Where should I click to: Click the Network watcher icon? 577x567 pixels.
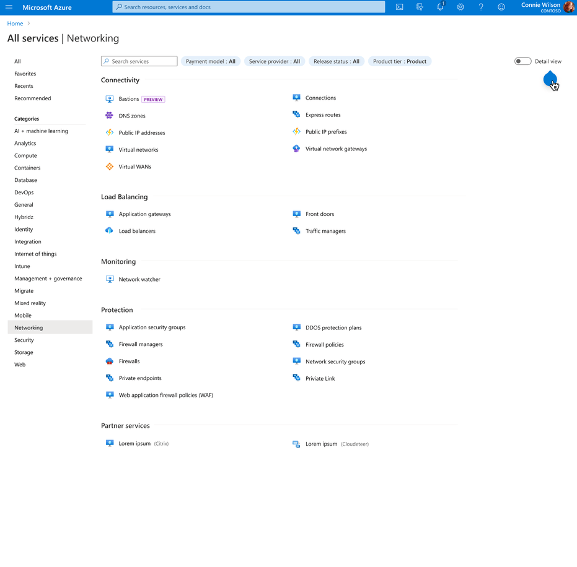pyautogui.click(x=110, y=279)
